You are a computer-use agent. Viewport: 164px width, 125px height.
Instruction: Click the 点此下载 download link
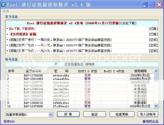click(x=129, y=23)
